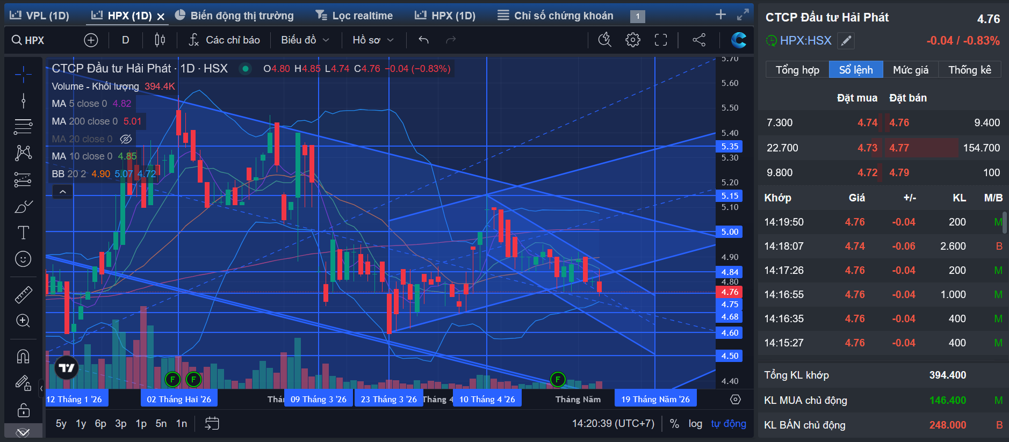1009x442 pixels.
Task: Select the prediction and measurement tool
Action: tap(23, 179)
